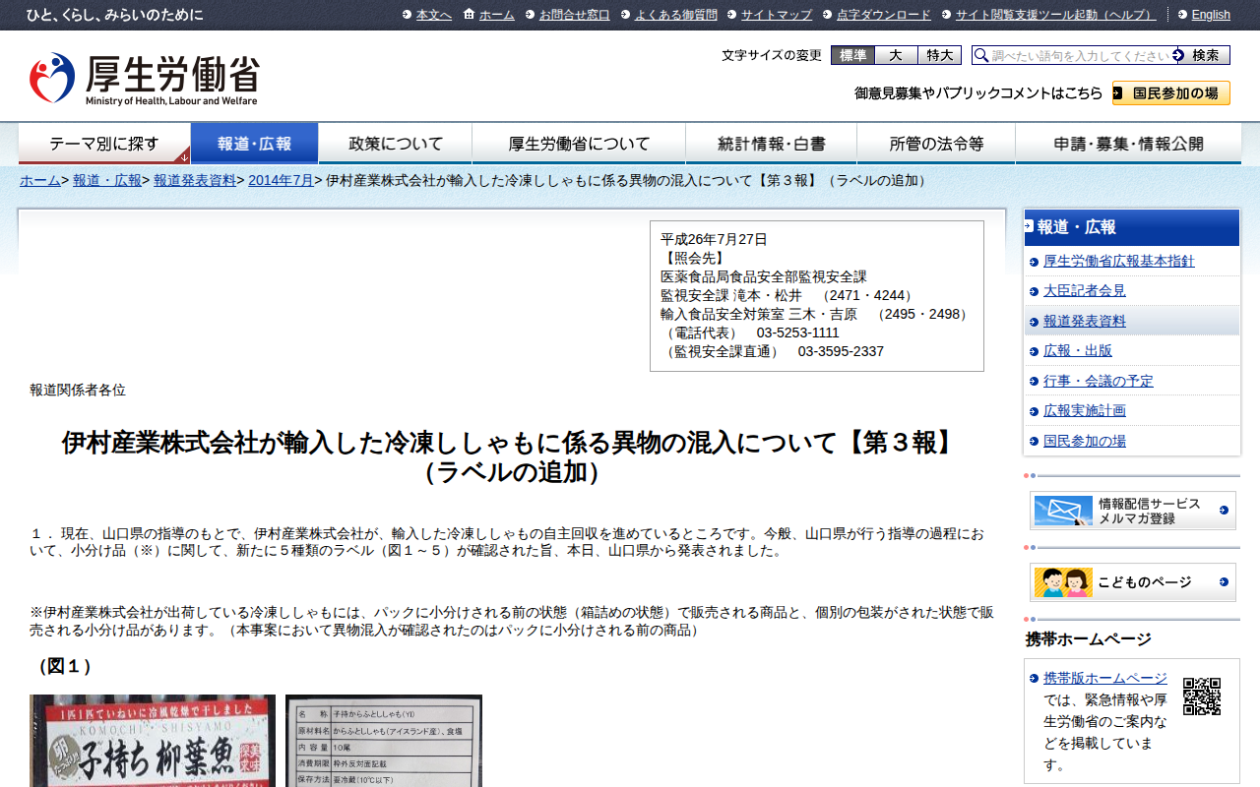Set font size to 特大
Viewport: 1260px width, 787px height.
[x=940, y=55]
